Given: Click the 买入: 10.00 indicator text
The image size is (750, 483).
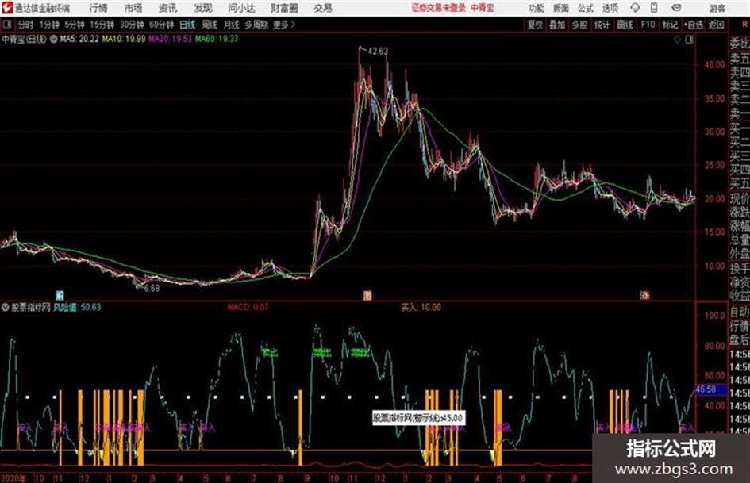Looking at the screenshot, I should (x=421, y=307).
